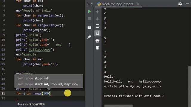Click 'HelloHello end helllooooooo' output line
Screen dimensions: 191x107
(x=133, y=81)
